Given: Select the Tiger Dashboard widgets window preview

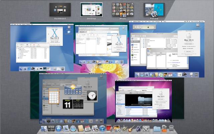Looking at the screenshot, I should click(x=73, y=98).
